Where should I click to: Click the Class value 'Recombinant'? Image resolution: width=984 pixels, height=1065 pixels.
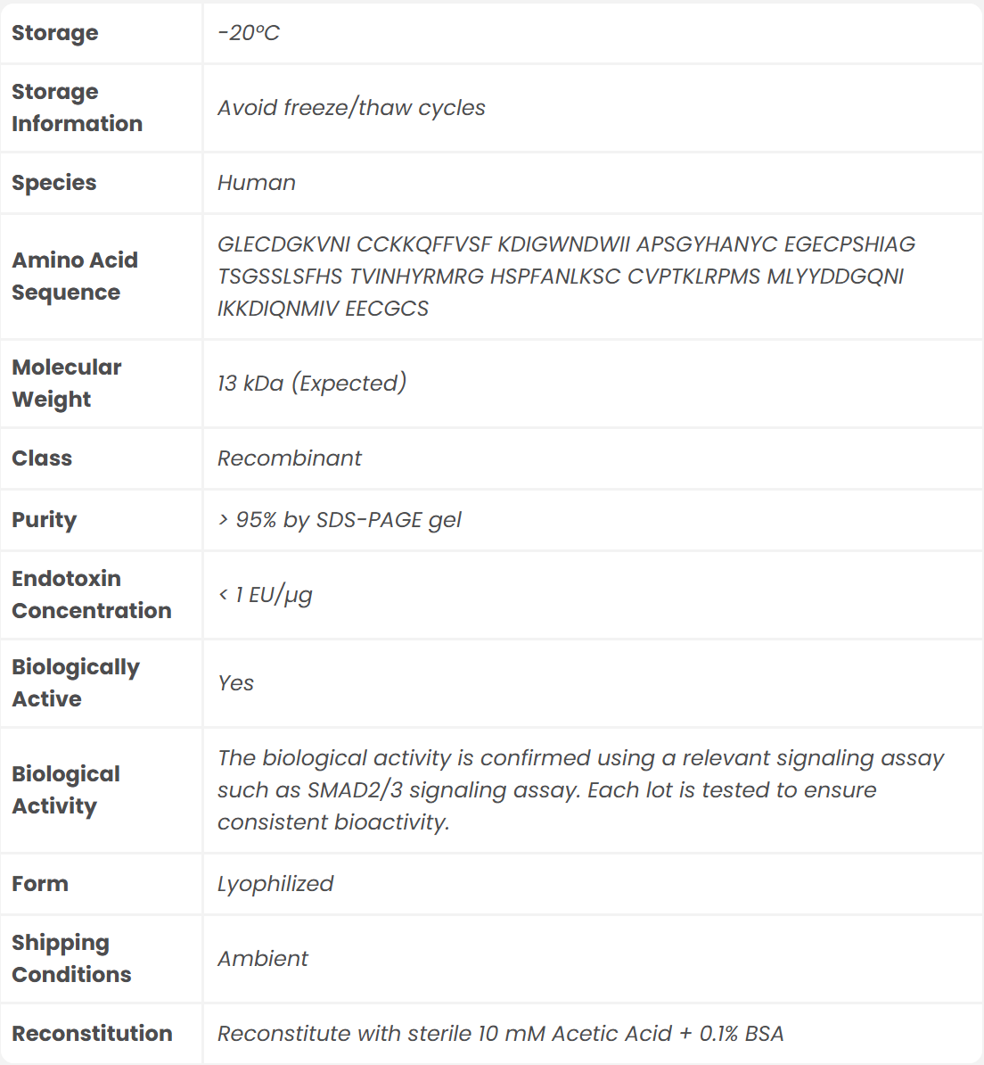(290, 458)
